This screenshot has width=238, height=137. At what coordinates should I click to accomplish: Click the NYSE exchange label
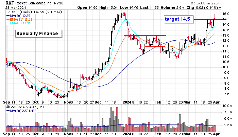point(59,3)
